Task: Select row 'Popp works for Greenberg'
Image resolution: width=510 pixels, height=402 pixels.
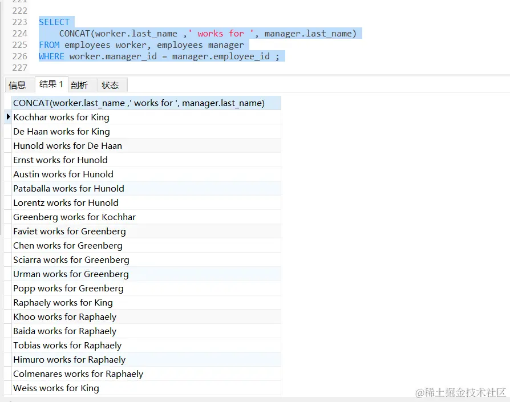Action: [146, 289]
